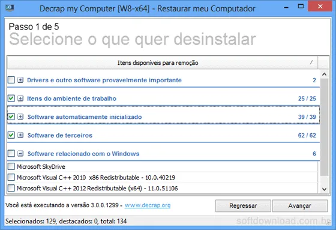
Task: Click the Regressar button
Action: 243,206
